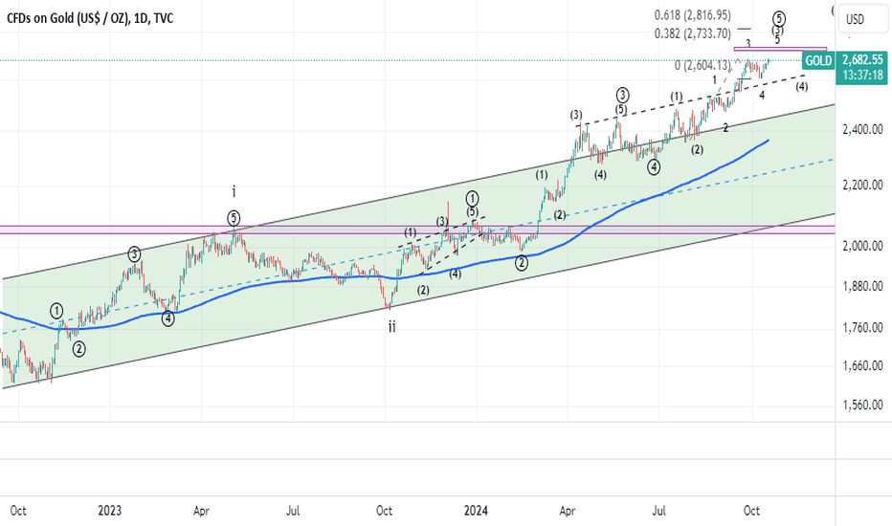Click the 1,880.00 price axis label

(x=862, y=286)
